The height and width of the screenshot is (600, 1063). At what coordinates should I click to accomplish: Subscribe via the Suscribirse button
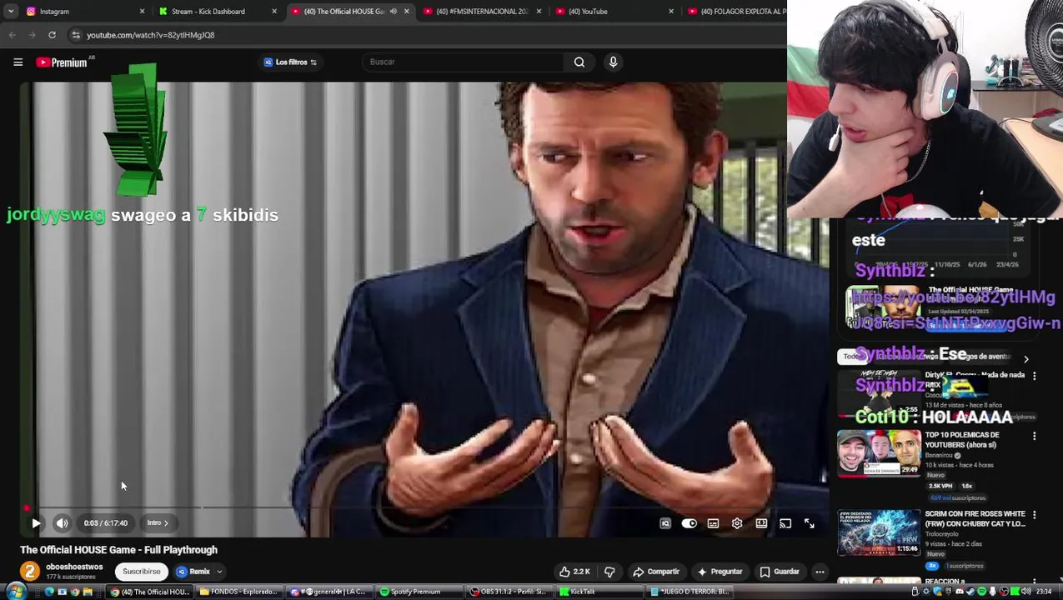point(142,572)
